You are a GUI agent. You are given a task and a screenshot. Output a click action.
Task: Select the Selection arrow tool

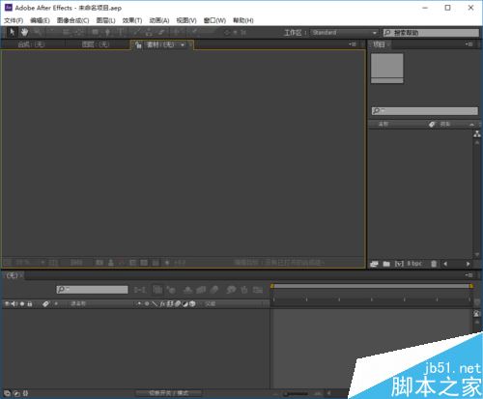tap(13, 32)
